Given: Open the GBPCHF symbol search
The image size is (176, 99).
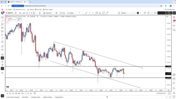Looking at the screenshot, I should coord(9,13).
